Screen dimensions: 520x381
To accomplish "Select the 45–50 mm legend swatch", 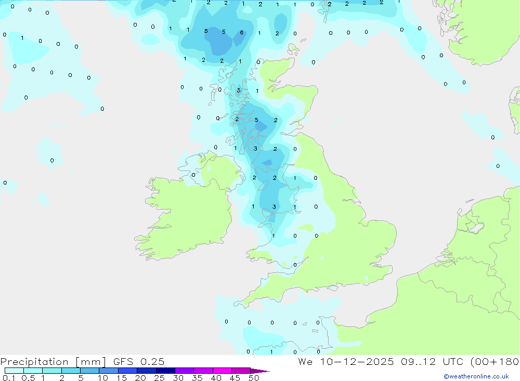I will click(x=241, y=371).
